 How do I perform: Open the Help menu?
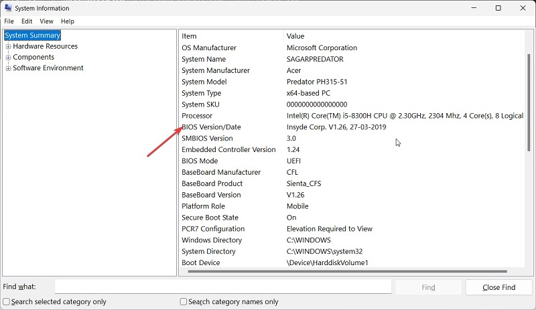point(68,21)
